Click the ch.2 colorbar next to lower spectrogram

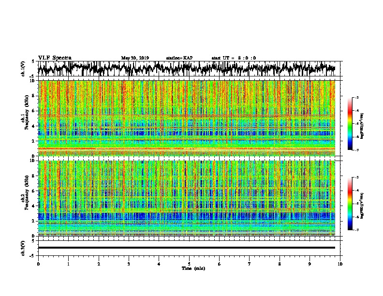[x=350, y=204]
